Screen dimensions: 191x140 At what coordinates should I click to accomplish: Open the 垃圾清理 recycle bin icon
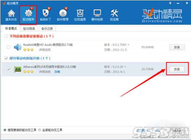(x=80, y=15)
